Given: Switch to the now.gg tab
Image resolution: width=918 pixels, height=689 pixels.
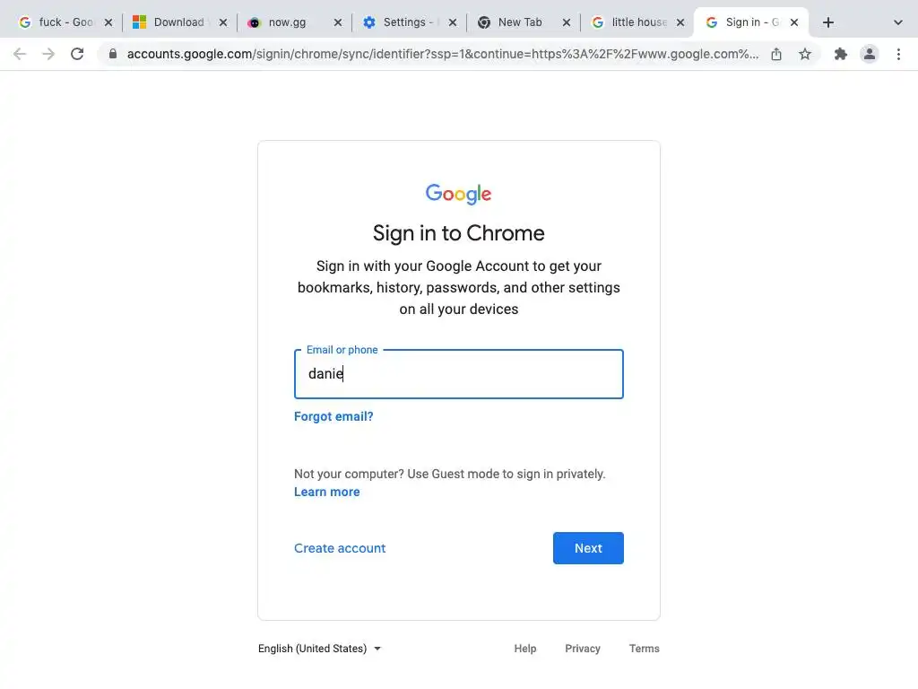Looking at the screenshot, I should point(287,22).
